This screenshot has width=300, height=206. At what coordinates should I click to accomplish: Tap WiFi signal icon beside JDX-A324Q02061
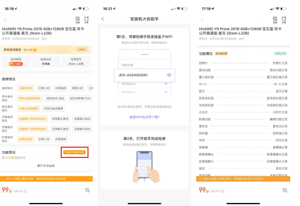click(169, 75)
